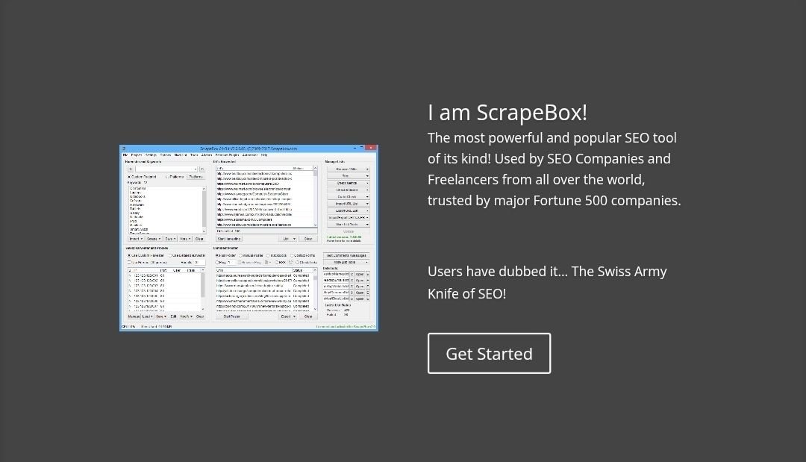Click the Get Started button
This screenshot has height=462, width=806.
[x=489, y=353]
